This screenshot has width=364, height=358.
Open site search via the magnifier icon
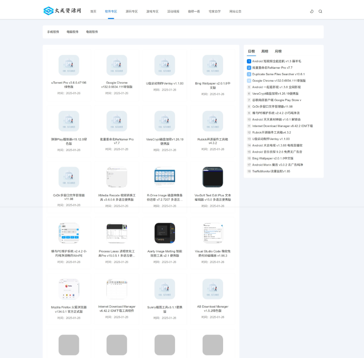(320, 11)
